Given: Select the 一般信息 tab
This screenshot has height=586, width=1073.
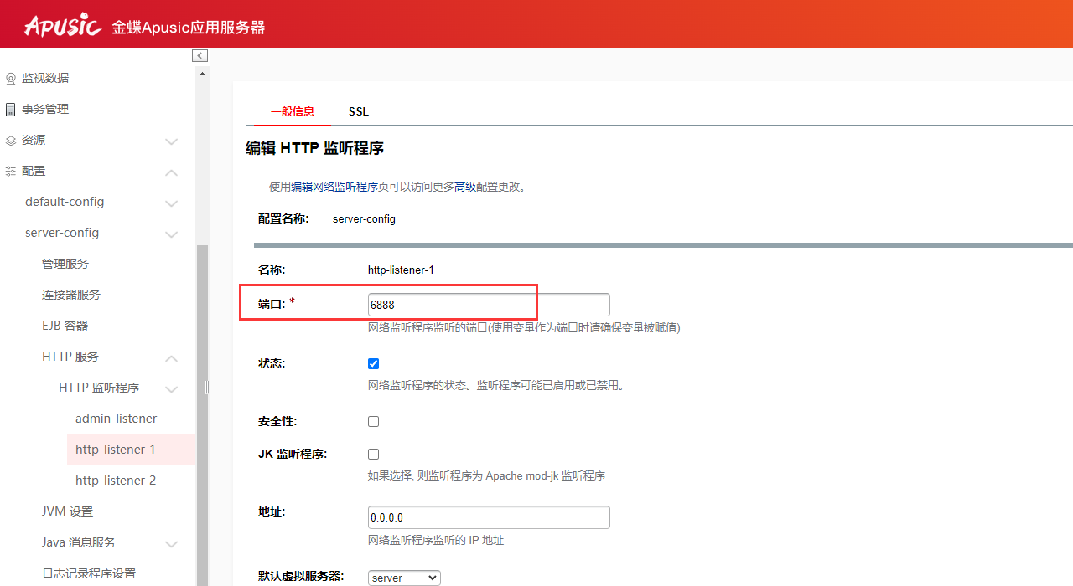Looking at the screenshot, I should point(292,111).
